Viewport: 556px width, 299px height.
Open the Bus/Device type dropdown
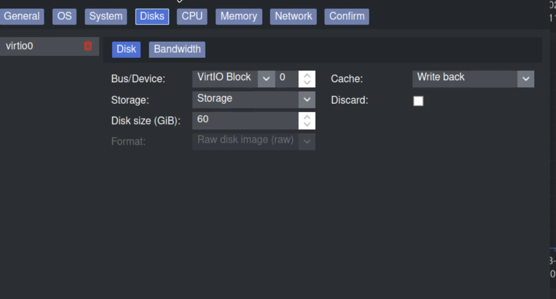click(x=266, y=79)
